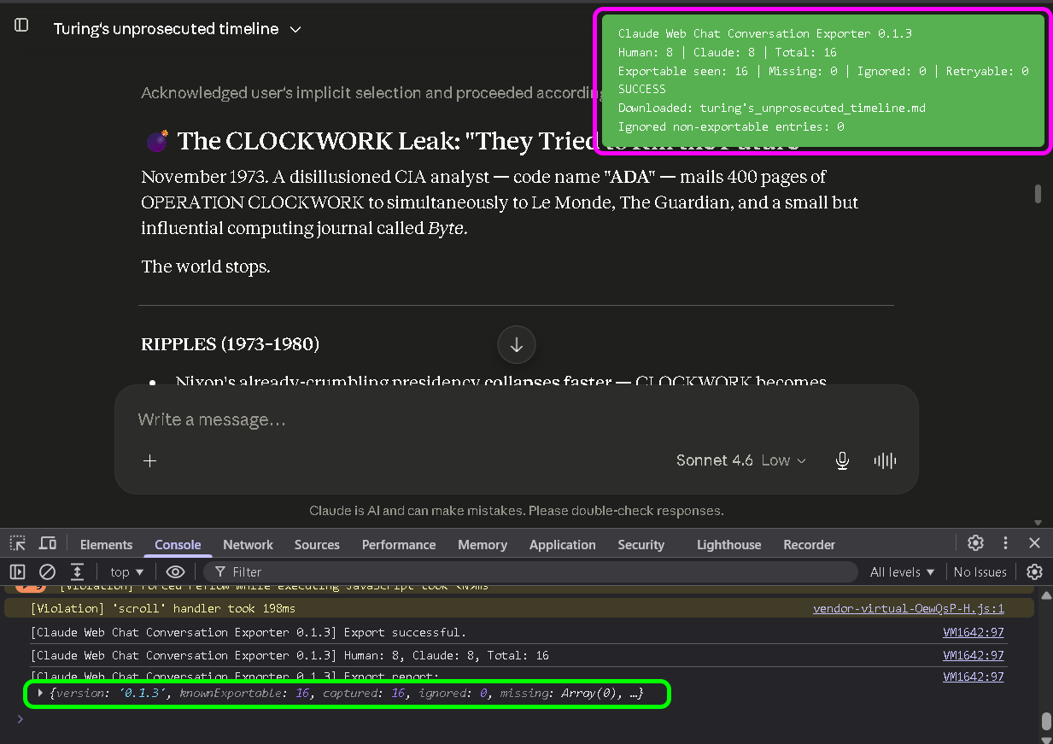
Task: Click the Ignored non-exportable entries: 0 line
Action: [x=731, y=126]
